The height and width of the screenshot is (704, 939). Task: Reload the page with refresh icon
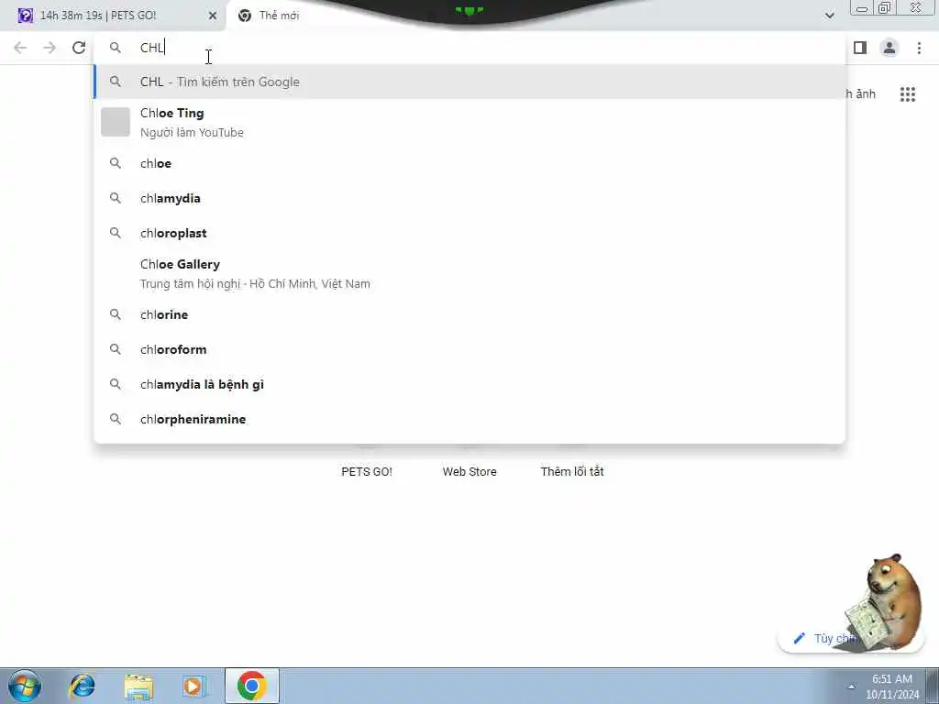click(x=79, y=48)
